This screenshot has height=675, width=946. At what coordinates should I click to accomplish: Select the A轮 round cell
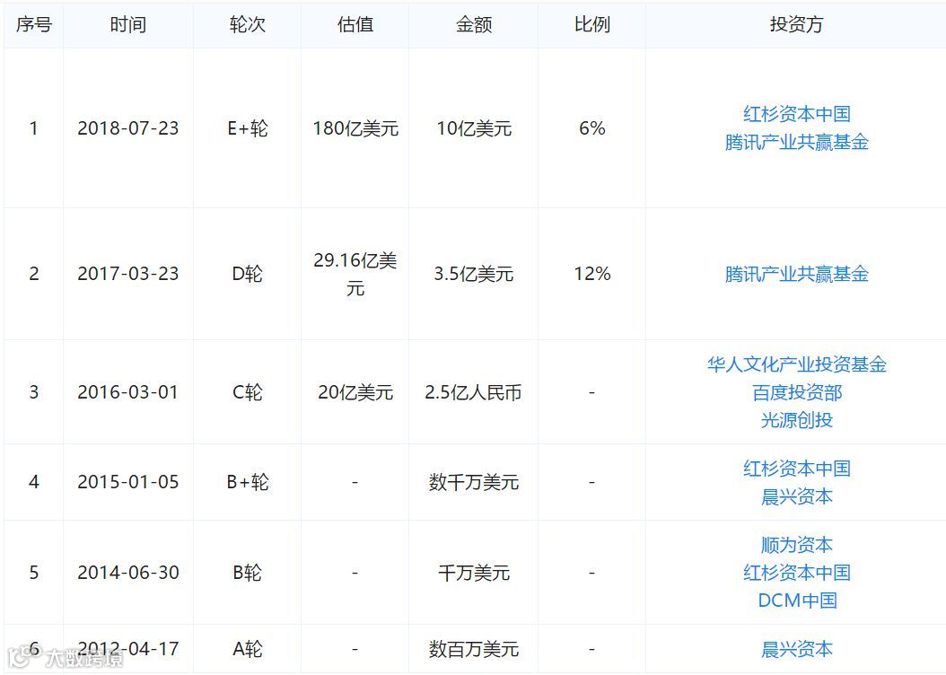pos(248,649)
